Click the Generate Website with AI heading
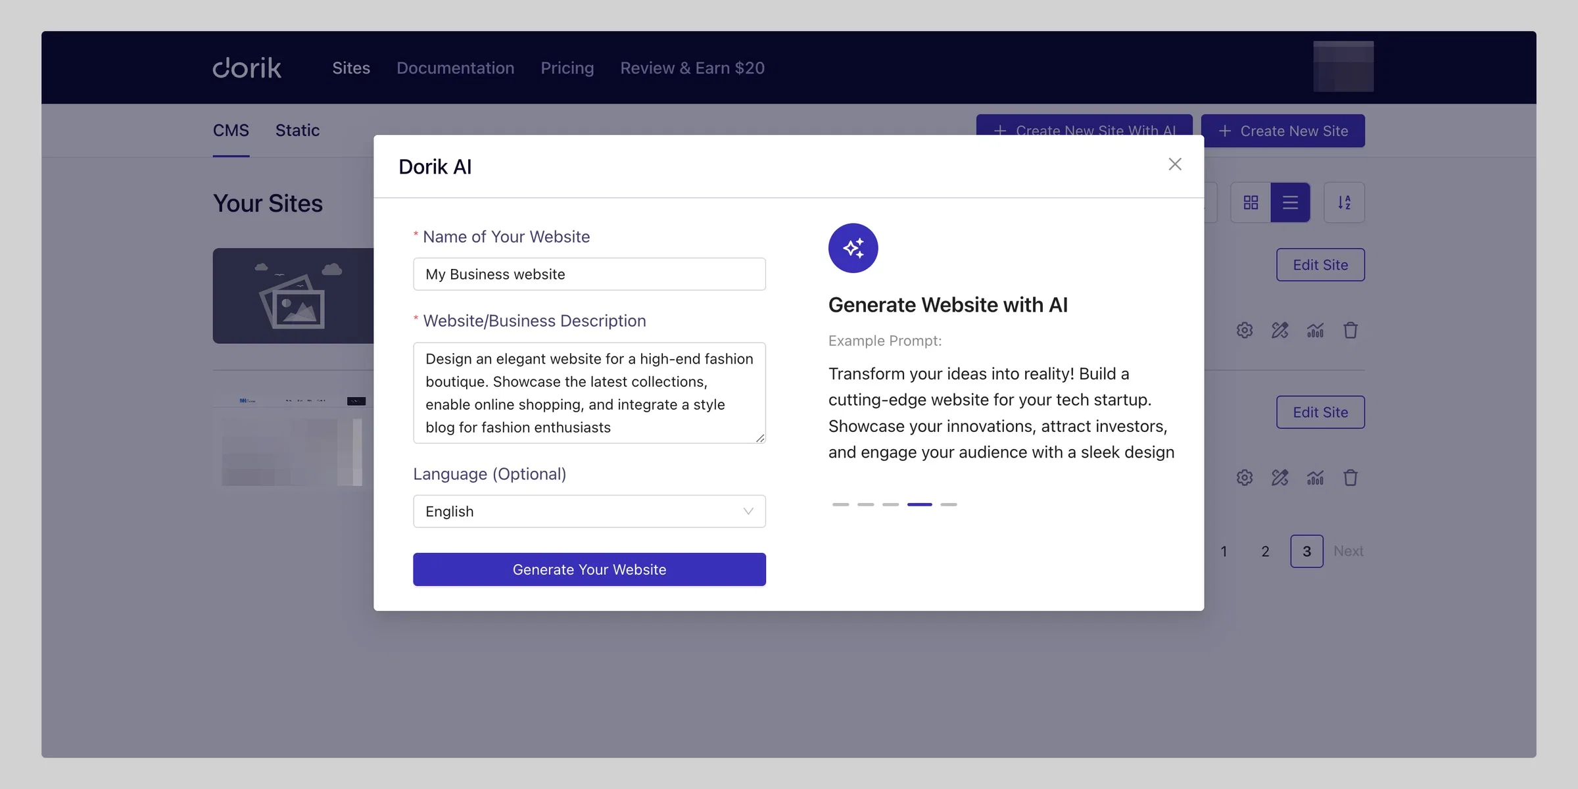The height and width of the screenshot is (789, 1578). coord(947,305)
